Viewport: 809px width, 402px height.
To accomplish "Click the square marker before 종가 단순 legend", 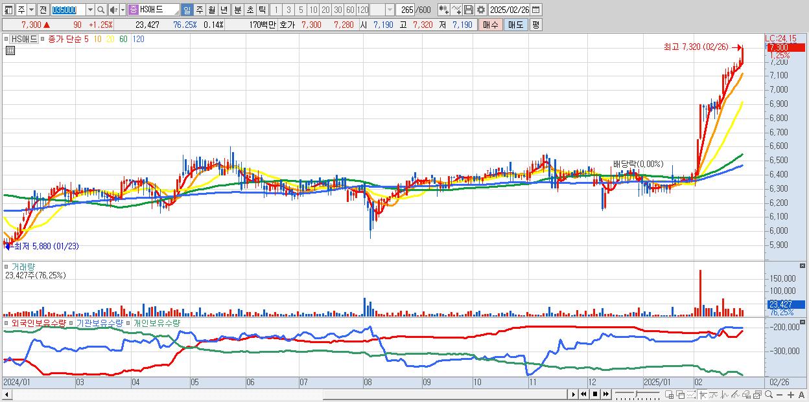I will [x=43, y=39].
